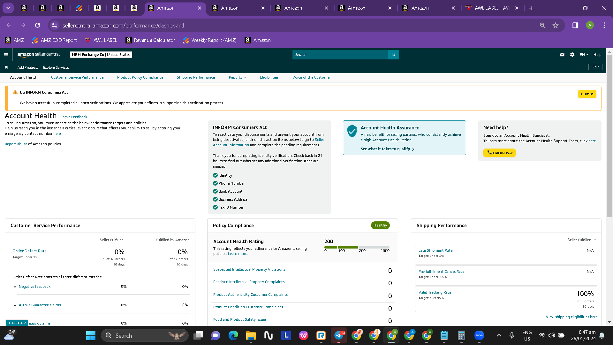Click the Call me now button
Screen dimensions: 613x345
click(499, 153)
